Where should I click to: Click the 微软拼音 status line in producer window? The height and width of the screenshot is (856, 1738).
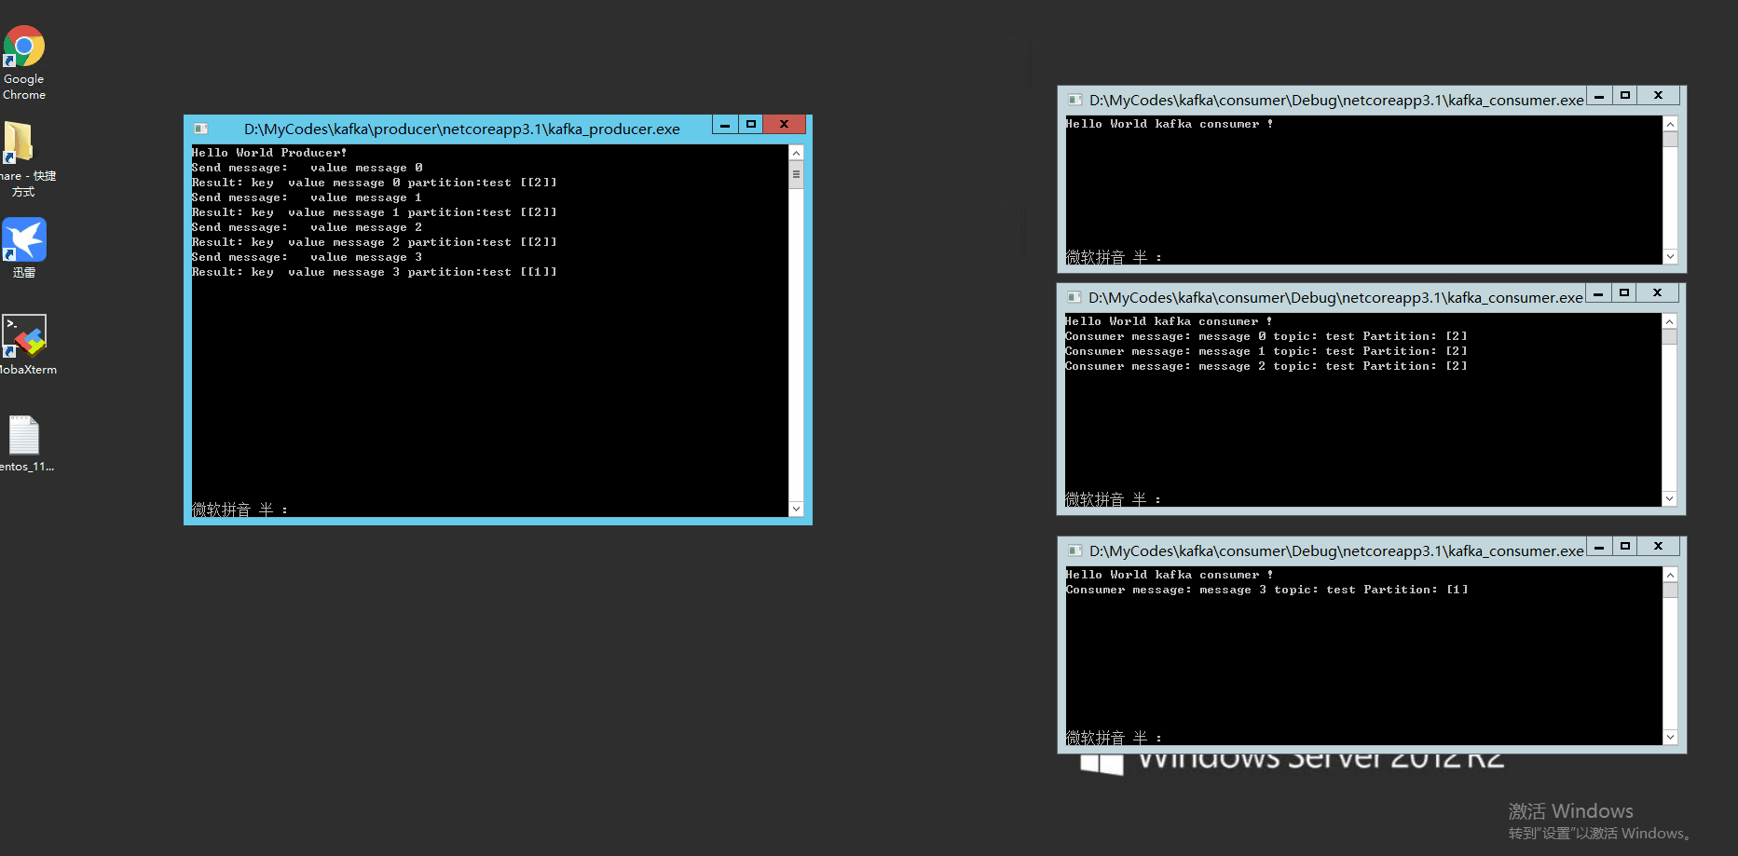[239, 510]
